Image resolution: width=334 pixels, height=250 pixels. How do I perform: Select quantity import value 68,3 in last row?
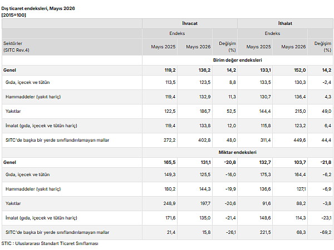pos(301,232)
